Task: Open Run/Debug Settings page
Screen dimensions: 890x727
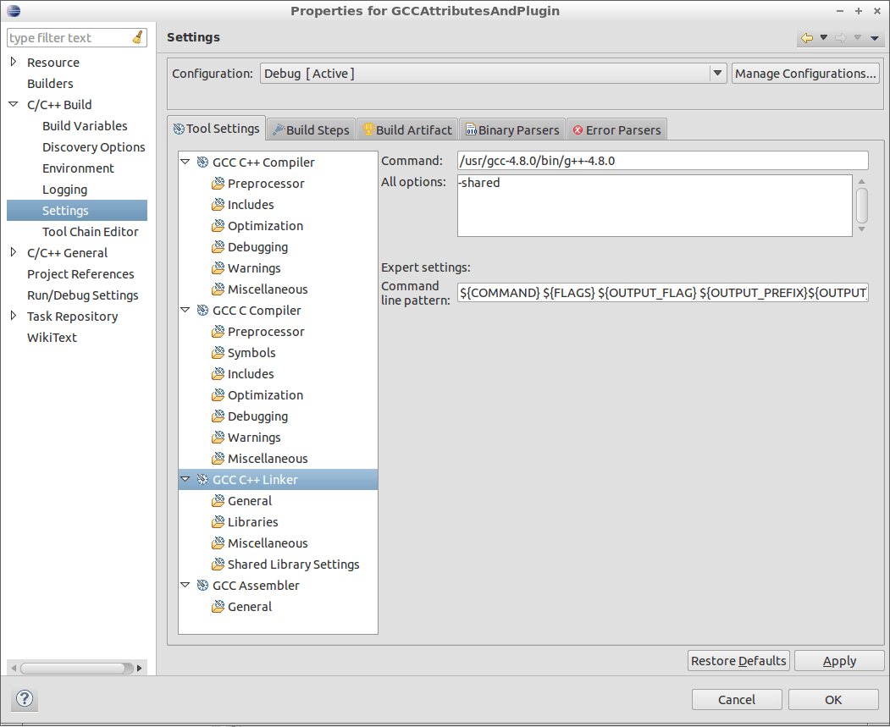Action: pos(83,295)
